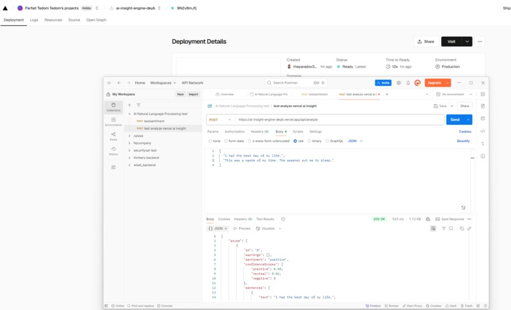
Task: Expand the securitysat test collection
Action: point(129,151)
